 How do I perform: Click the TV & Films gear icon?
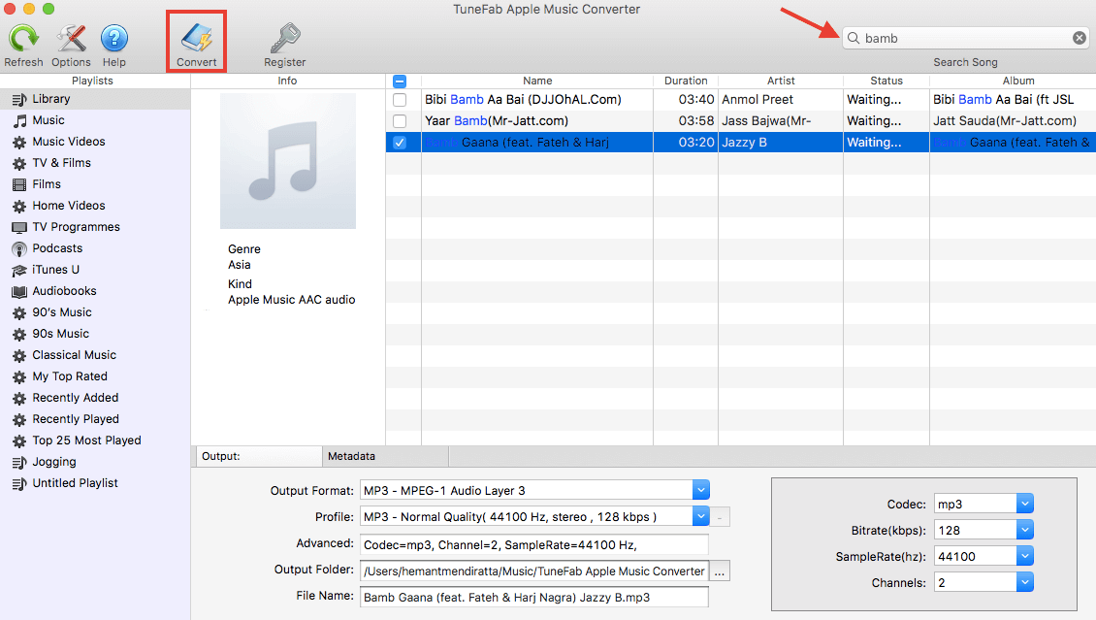click(x=19, y=164)
